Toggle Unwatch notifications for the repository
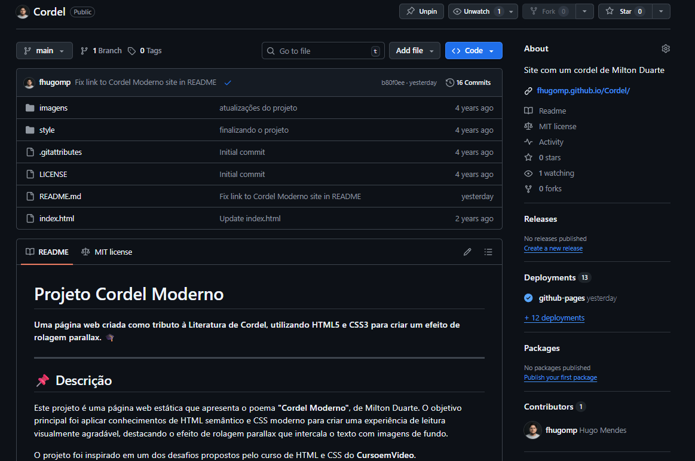 pos(477,11)
